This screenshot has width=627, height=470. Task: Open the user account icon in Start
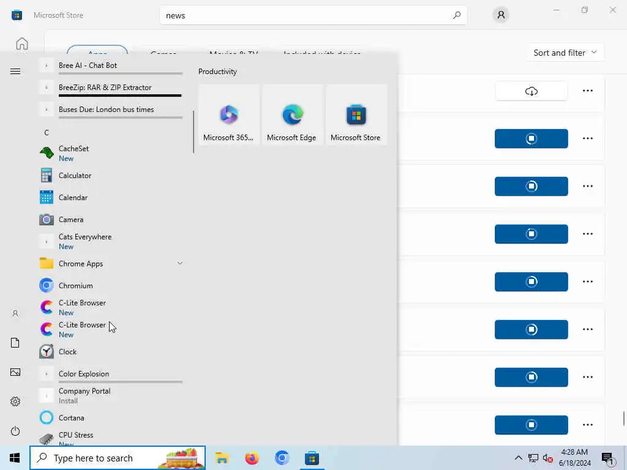click(15, 313)
